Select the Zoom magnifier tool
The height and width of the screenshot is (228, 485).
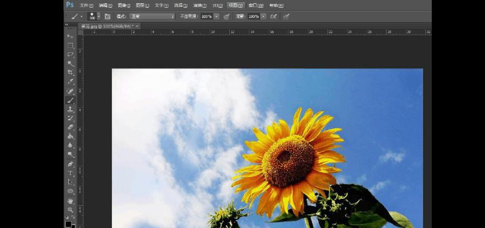[70, 210]
